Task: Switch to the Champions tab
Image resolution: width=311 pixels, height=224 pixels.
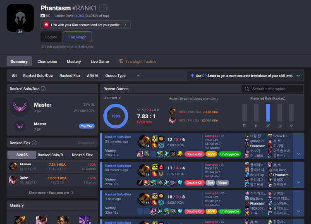Action: click(x=47, y=62)
